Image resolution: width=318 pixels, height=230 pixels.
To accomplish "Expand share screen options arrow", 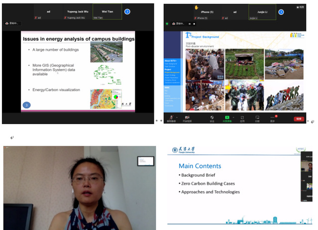I will coord(234,117).
